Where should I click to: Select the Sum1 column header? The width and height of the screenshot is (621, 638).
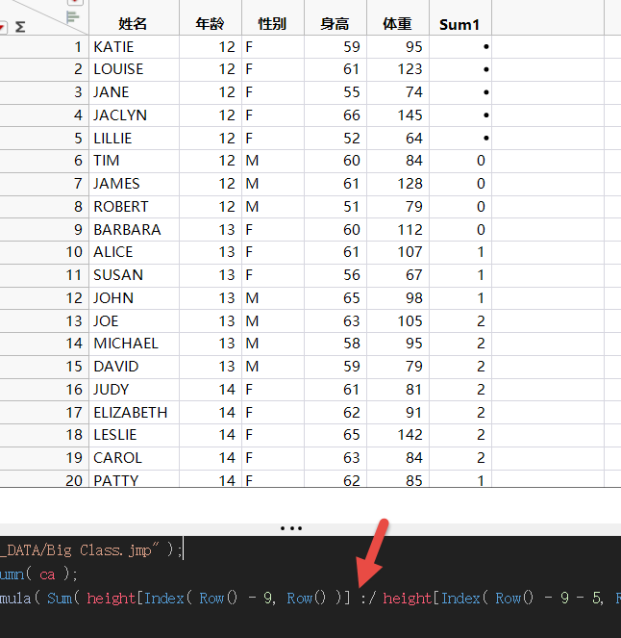[460, 24]
